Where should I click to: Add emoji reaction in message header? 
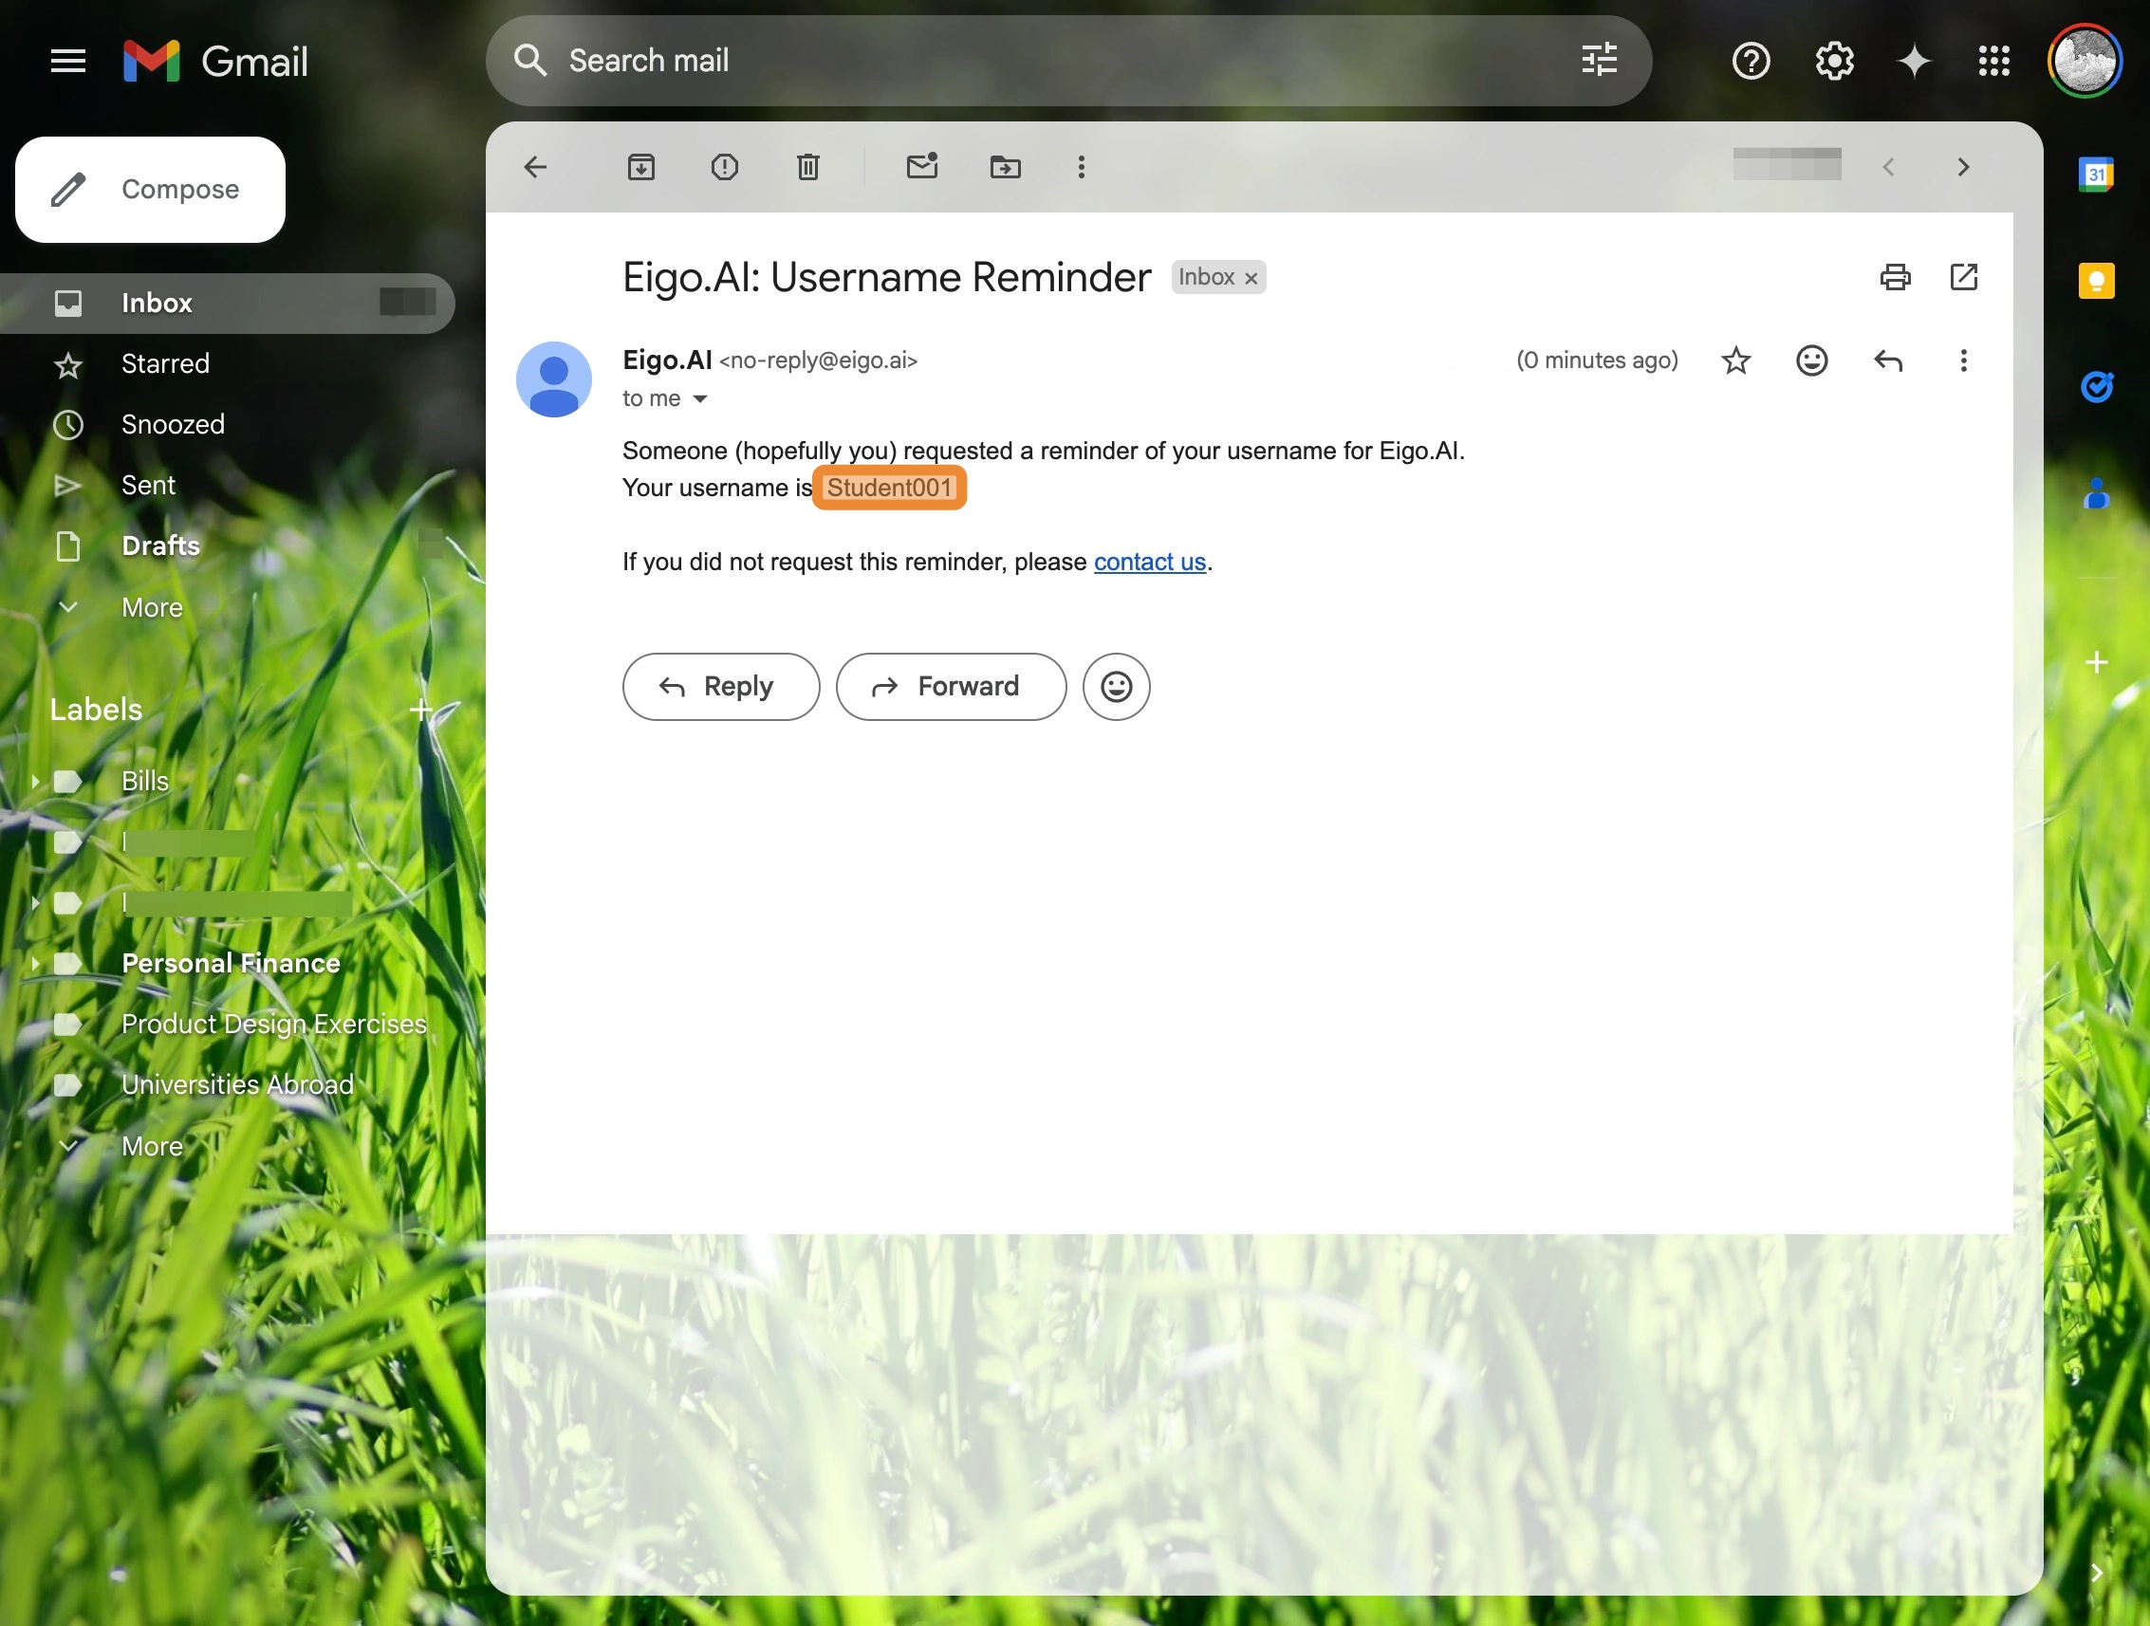(x=1810, y=360)
